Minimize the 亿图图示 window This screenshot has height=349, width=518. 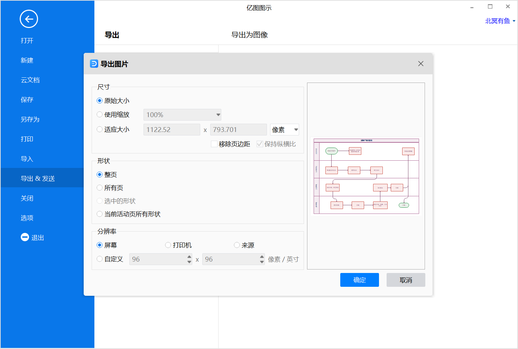[472, 7]
